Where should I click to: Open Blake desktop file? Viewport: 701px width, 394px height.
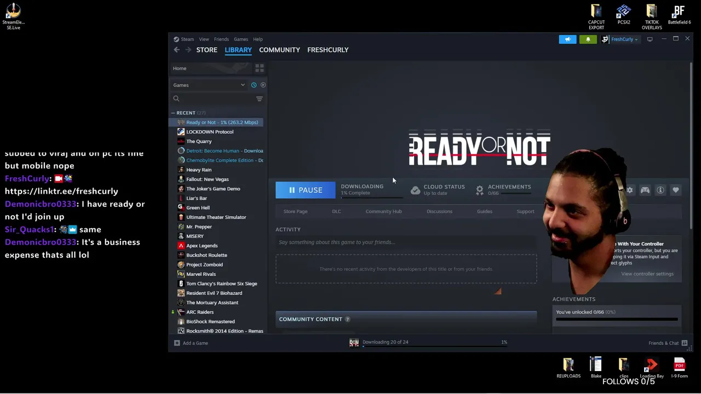596,368
